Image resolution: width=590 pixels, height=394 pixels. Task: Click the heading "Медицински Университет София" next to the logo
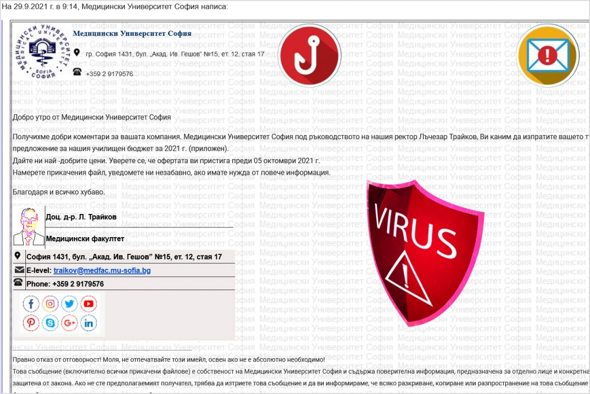tap(132, 33)
